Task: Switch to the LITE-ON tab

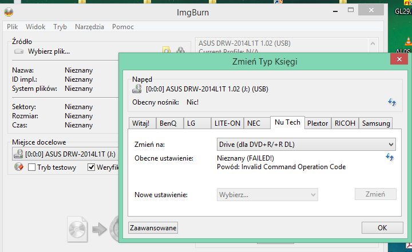Action: pos(227,123)
